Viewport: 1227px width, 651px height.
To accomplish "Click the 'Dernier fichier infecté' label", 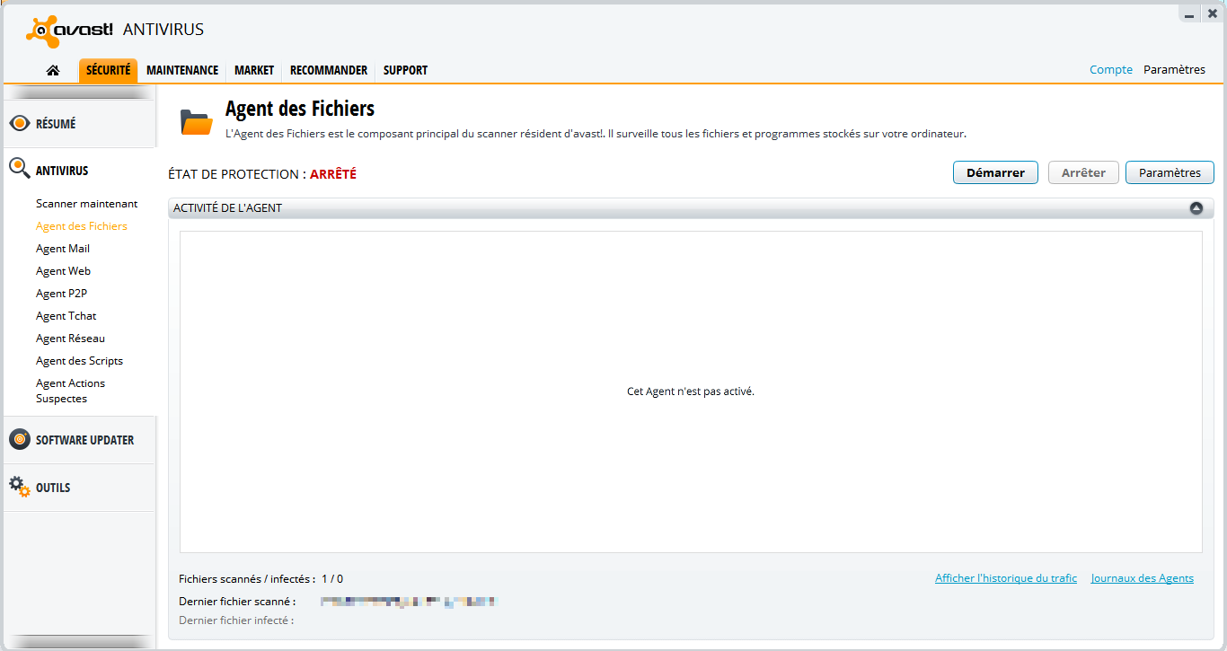I will pos(236,620).
